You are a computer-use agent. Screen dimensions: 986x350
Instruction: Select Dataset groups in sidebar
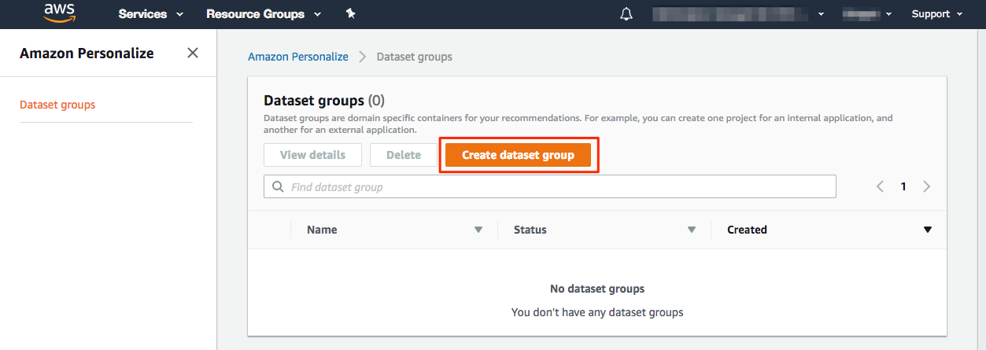pos(57,105)
